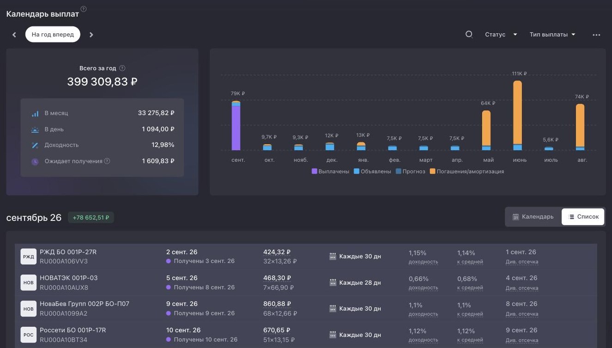Click the 468,30 ₽ payment amount

277,278
